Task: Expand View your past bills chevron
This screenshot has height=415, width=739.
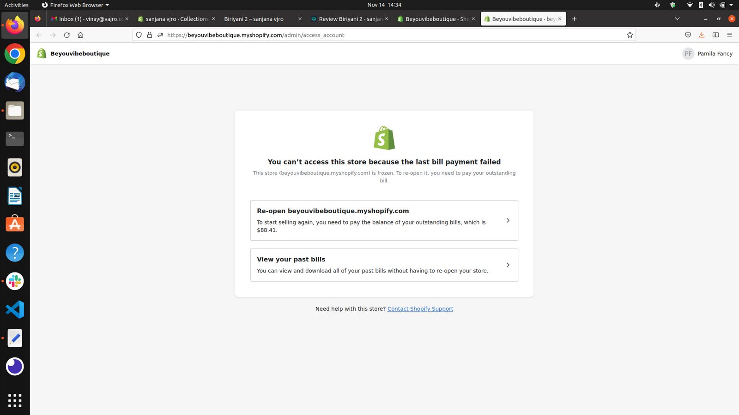Action: pos(508,265)
